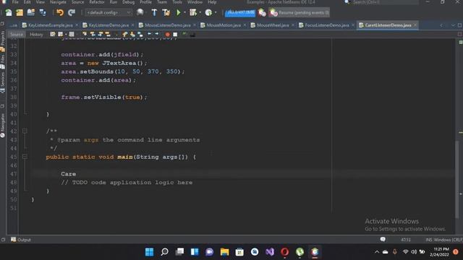
Task: Click Resume pending events button
Action: pos(299,13)
